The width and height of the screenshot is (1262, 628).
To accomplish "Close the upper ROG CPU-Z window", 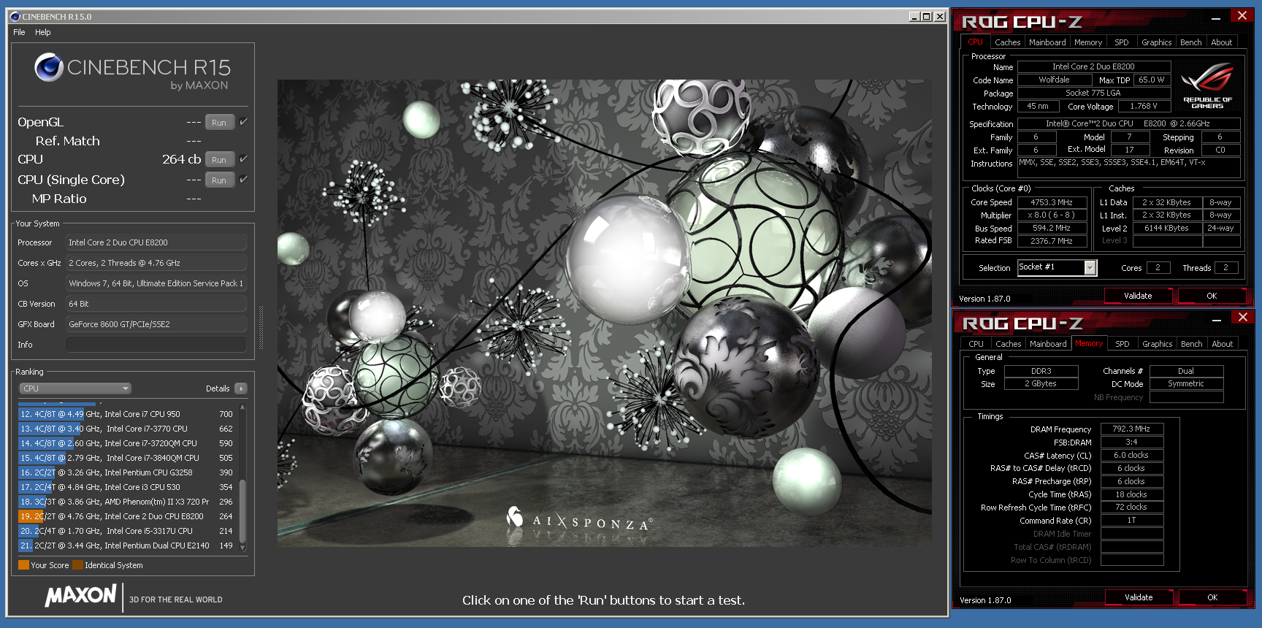I will [1242, 15].
